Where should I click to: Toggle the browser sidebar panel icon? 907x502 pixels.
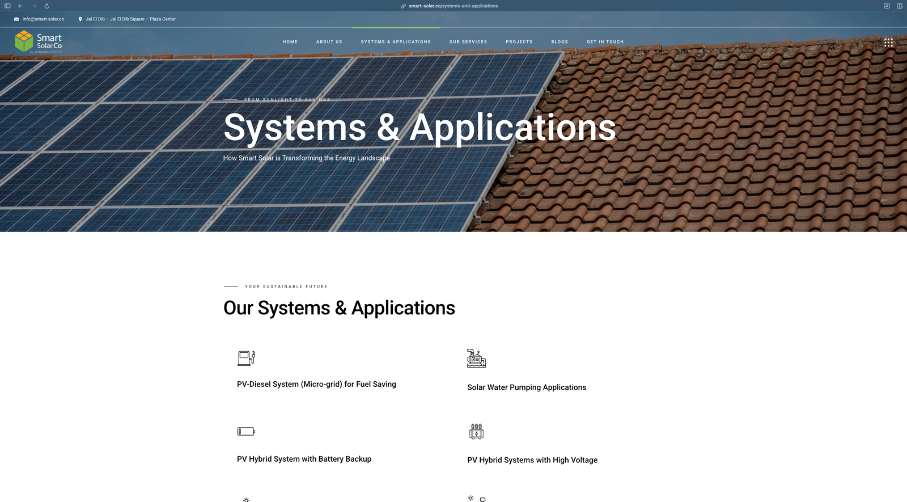[7, 6]
